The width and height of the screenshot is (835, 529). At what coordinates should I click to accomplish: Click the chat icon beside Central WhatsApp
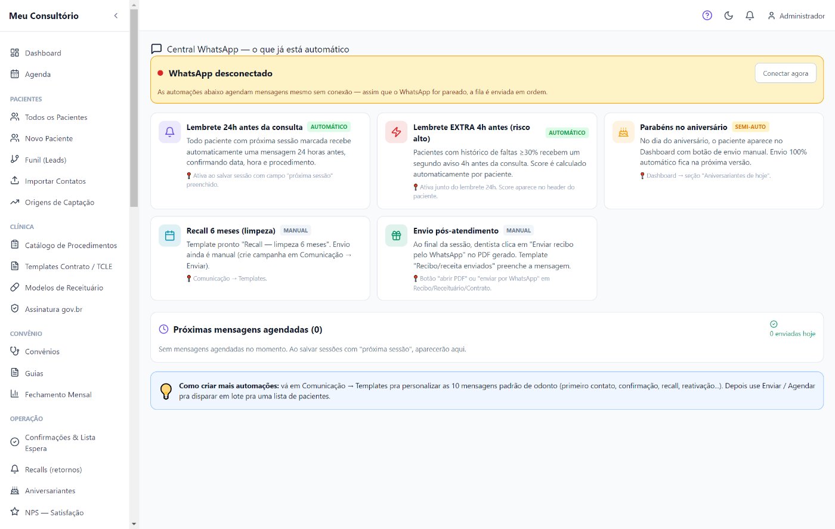(156, 49)
